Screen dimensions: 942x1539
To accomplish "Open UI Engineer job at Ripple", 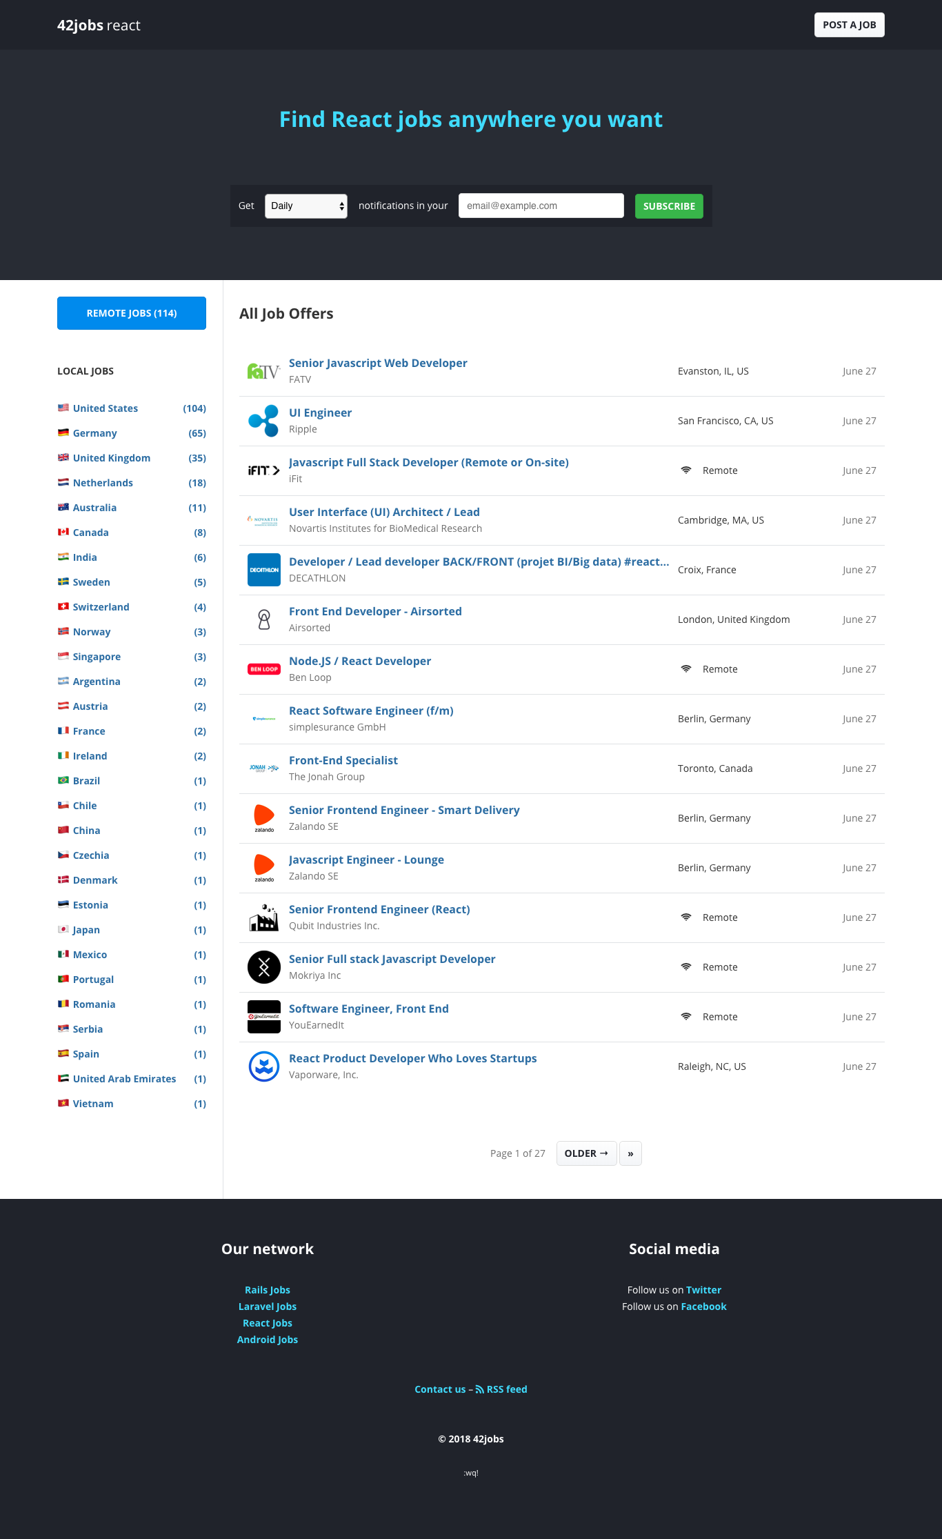I will [320, 413].
